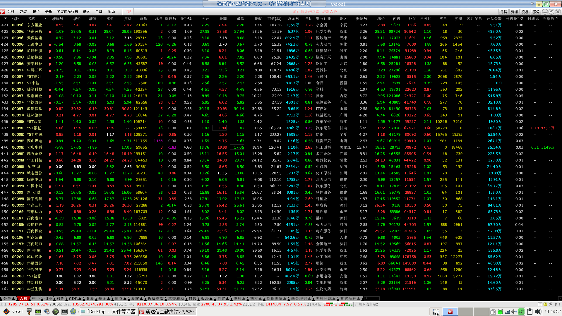Click the list view icon in status bar
Screen dimensions: 562x316
[540, 304]
